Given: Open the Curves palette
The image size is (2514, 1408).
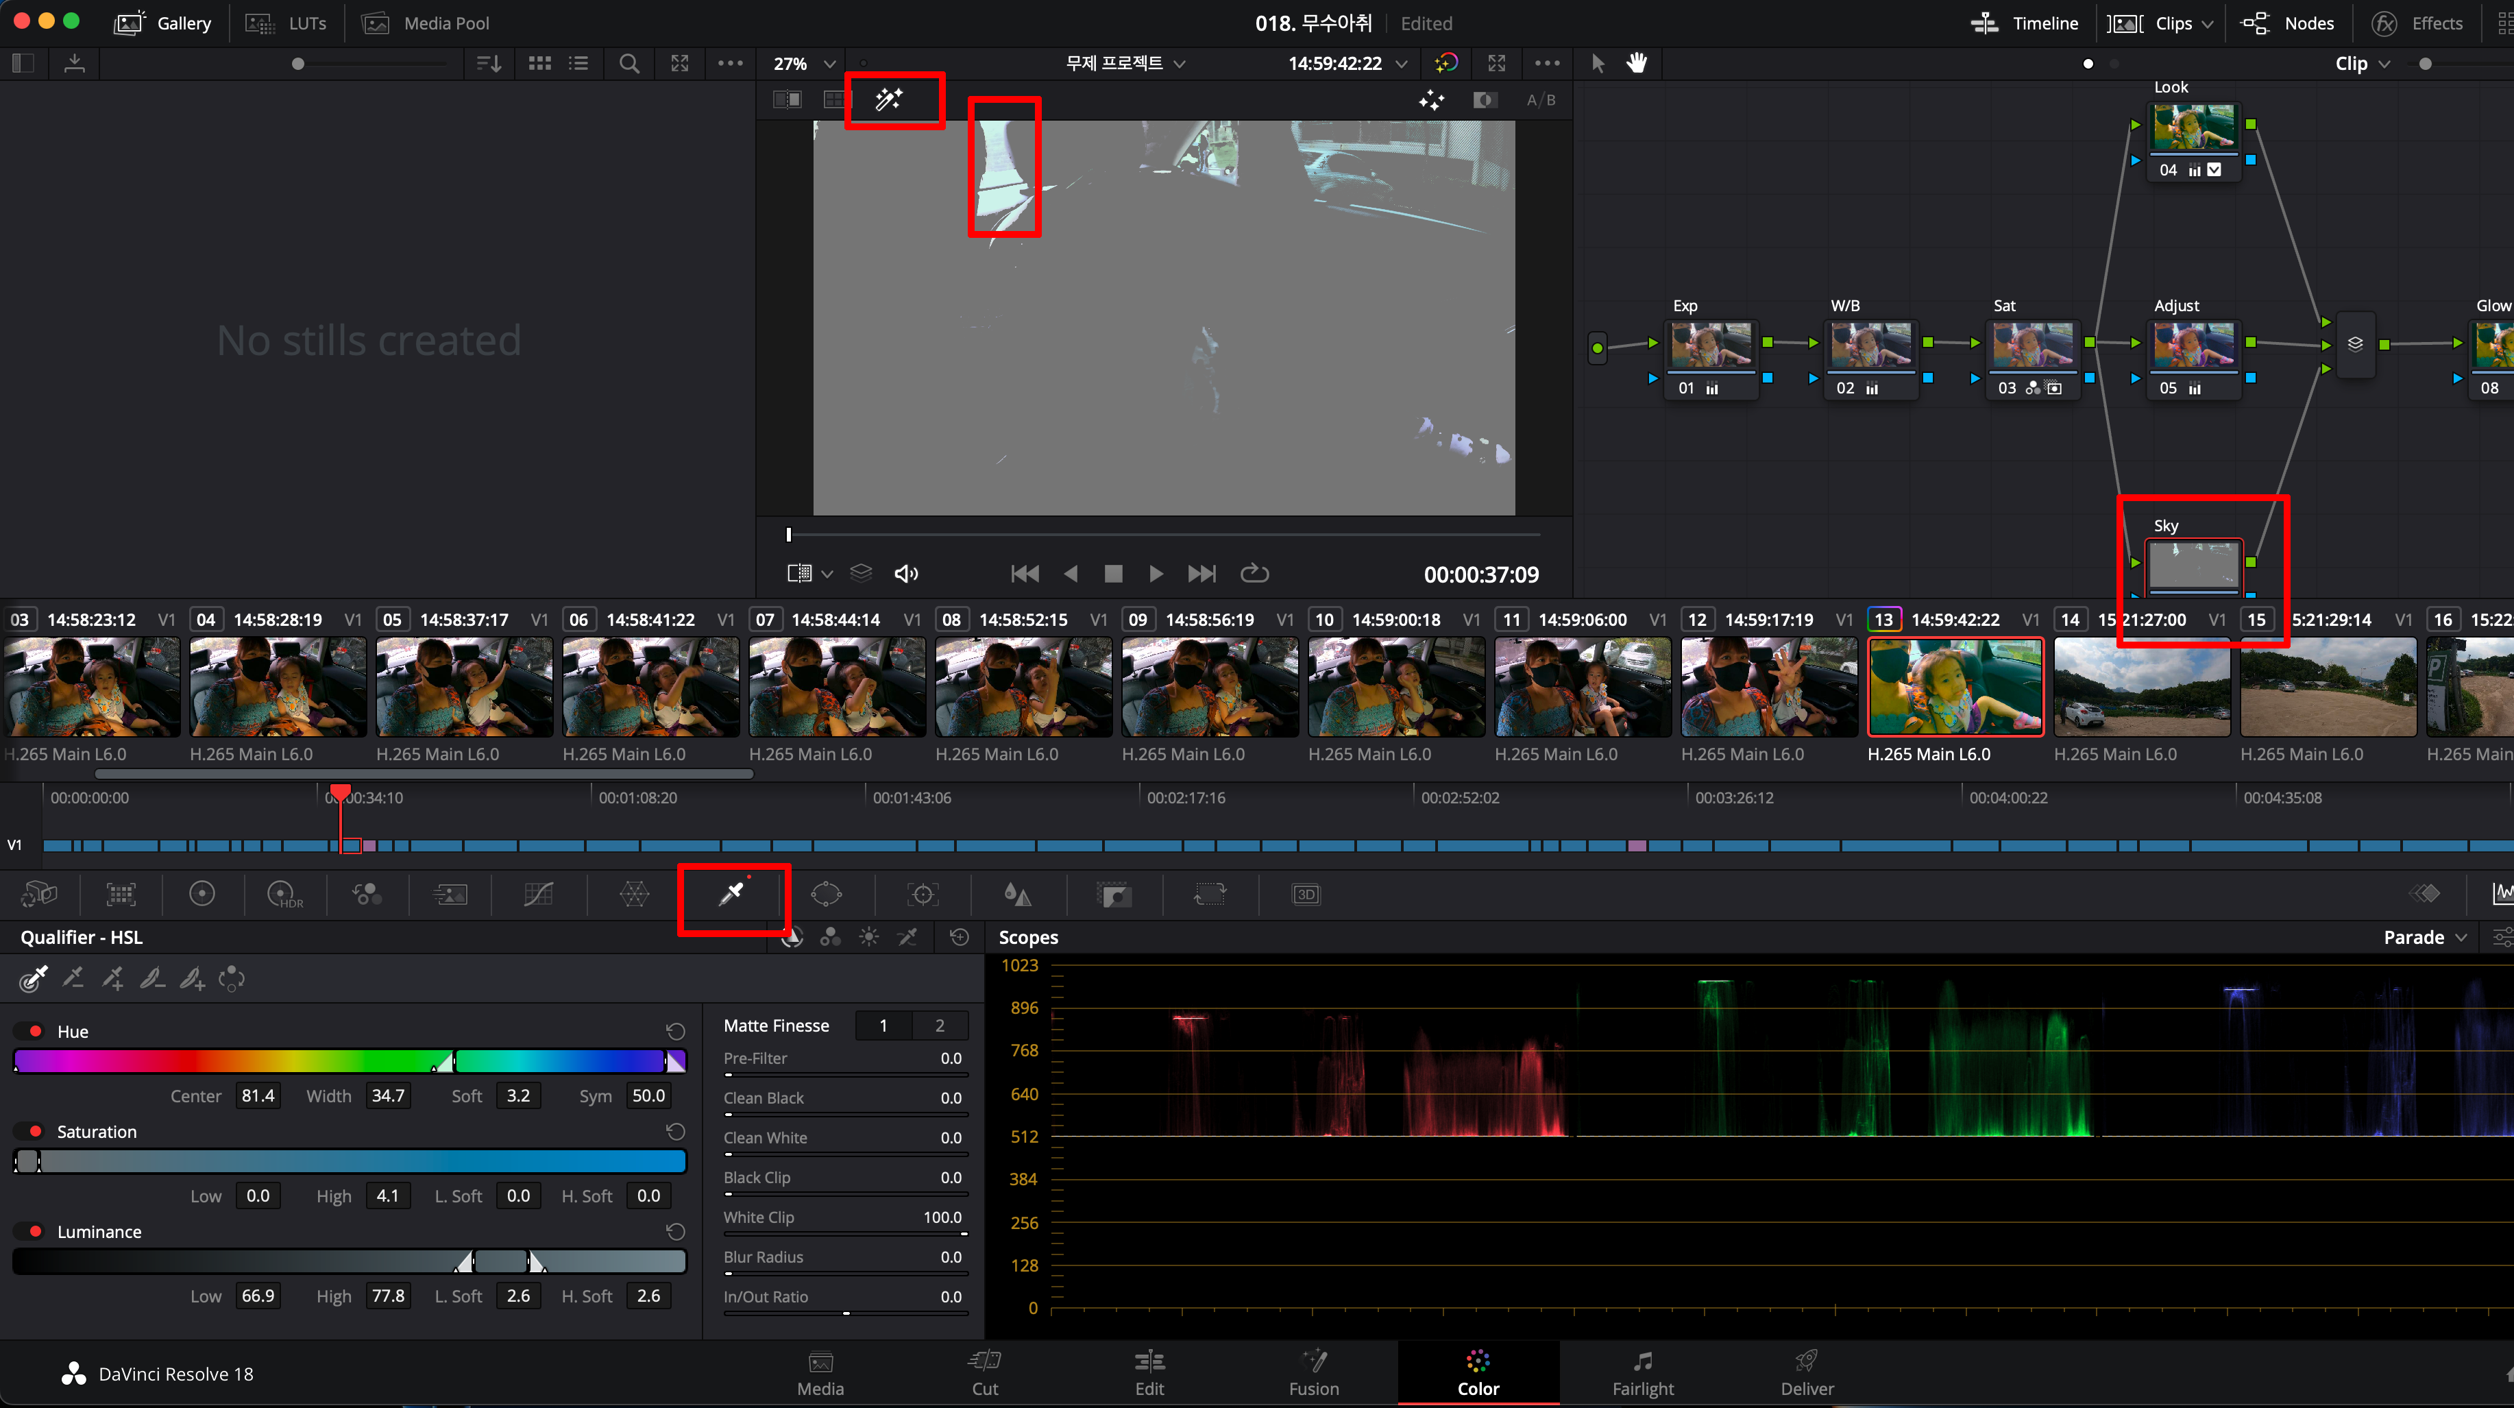Looking at the screenshot, I should (539, 894).
